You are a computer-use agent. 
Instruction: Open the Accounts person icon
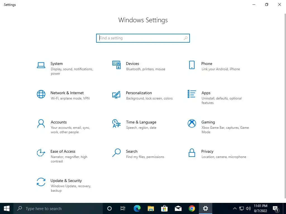click(41, 123)
